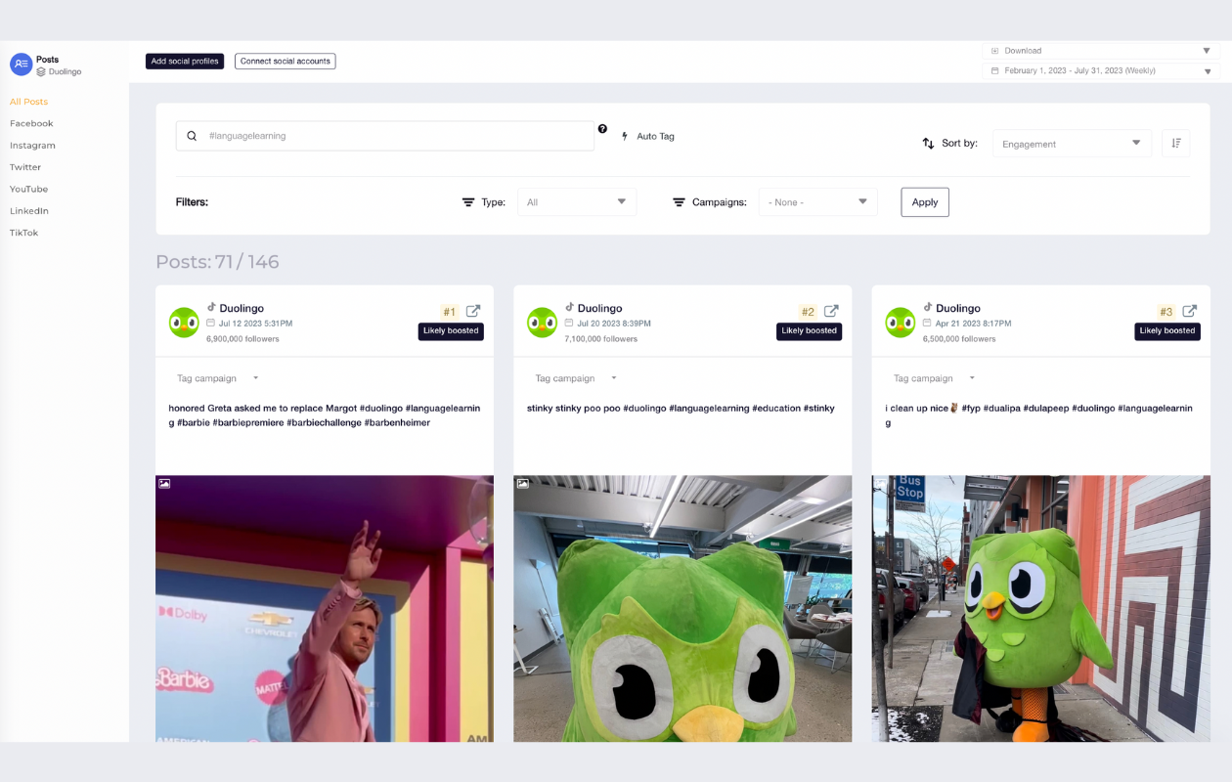This screenshot has height=782, width=1232.
Task: Open the Duo owl office post image
Action: [682, 608]
